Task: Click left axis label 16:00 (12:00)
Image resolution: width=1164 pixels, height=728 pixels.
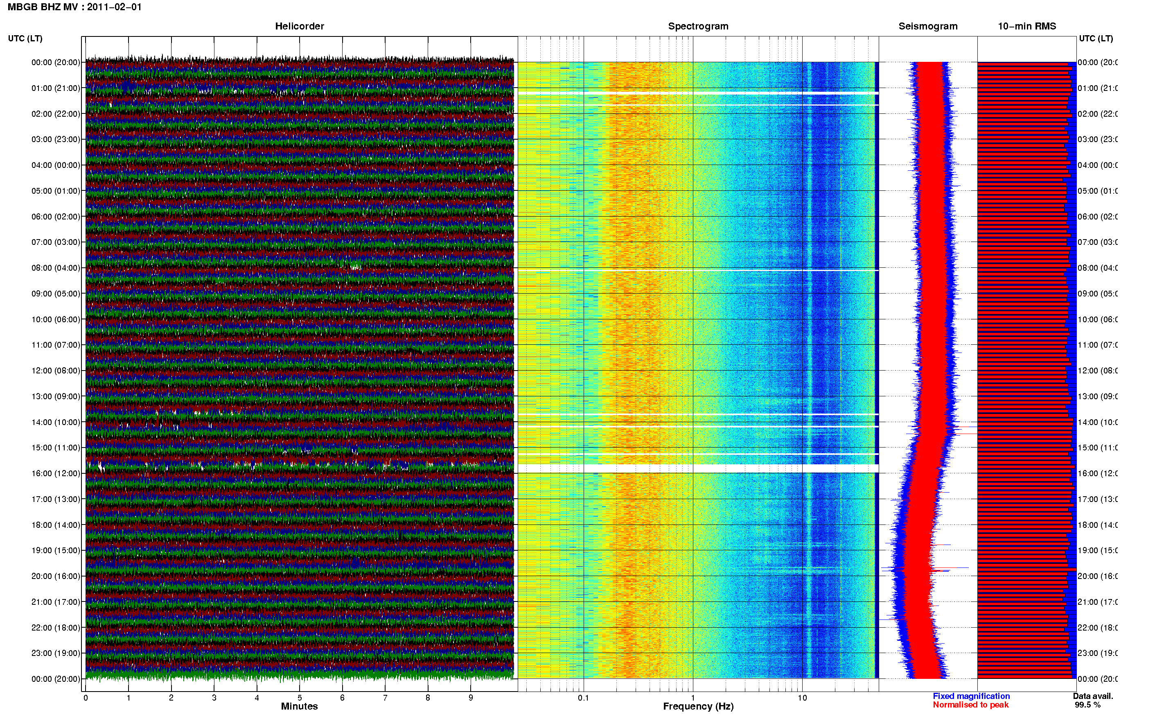Action: click(x=56, y=473)
